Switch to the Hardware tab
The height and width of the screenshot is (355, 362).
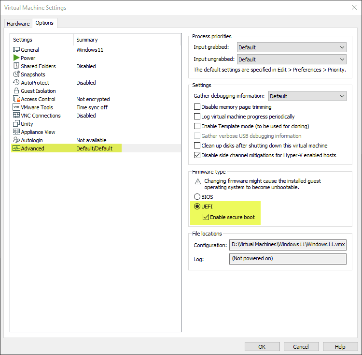(x=18, y=24)
